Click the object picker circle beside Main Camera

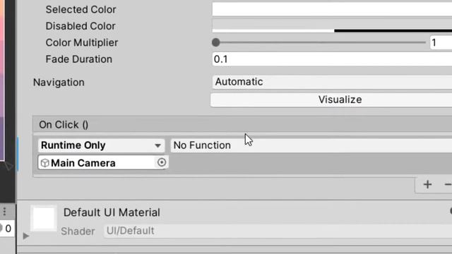(x=162, y=162)
